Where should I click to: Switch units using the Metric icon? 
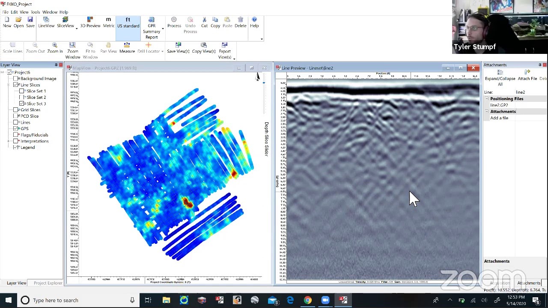coord(108,22)
